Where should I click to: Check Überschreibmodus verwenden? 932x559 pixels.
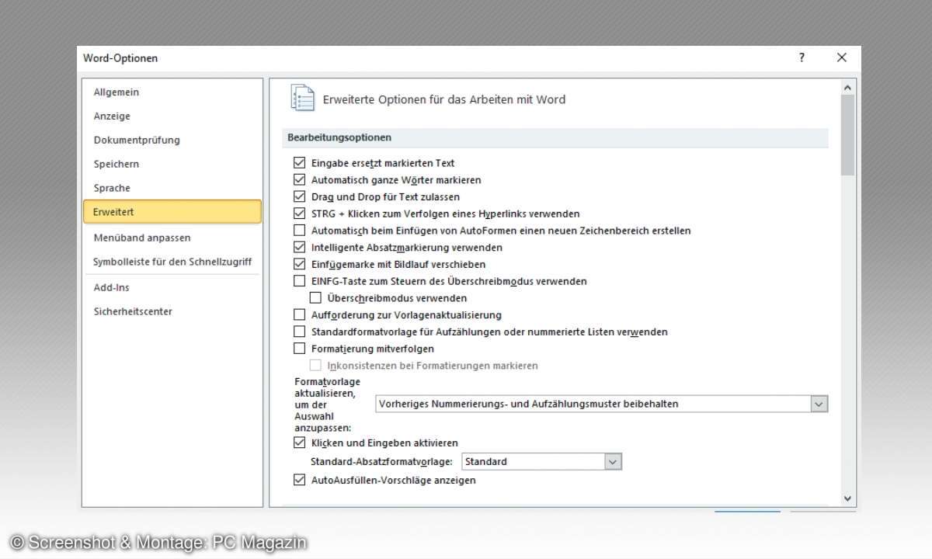point(315,298)
